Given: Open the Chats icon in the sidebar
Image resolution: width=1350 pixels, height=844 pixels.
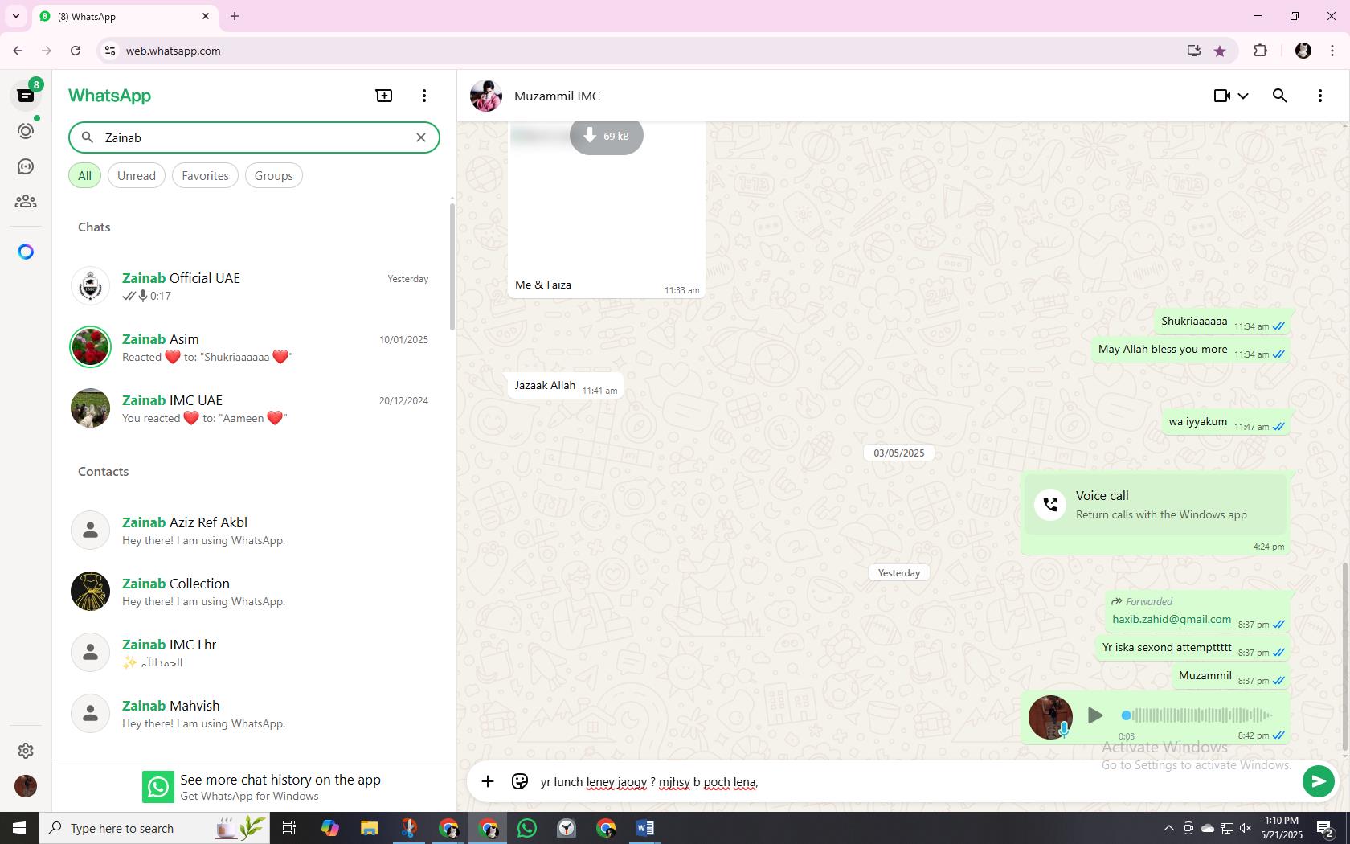Looking at the screenshot, I should click(x=26, y=96).
